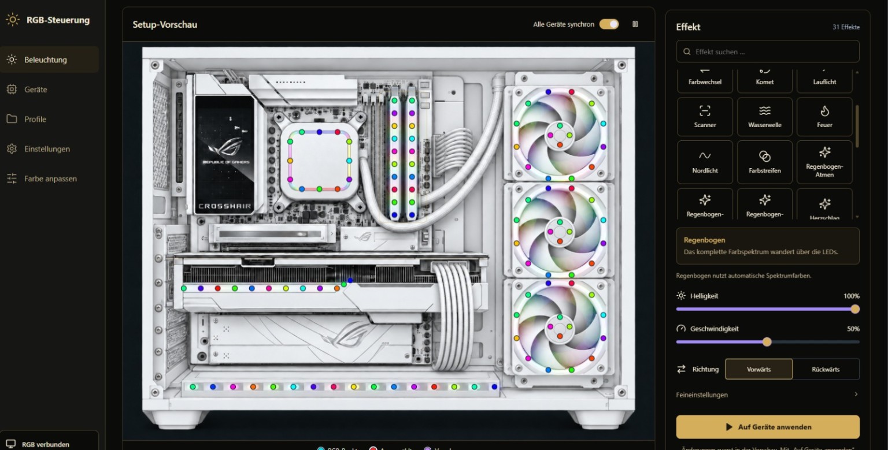
Task: Click the RGB verbunden monitor icon
Action: pos(11,444)
